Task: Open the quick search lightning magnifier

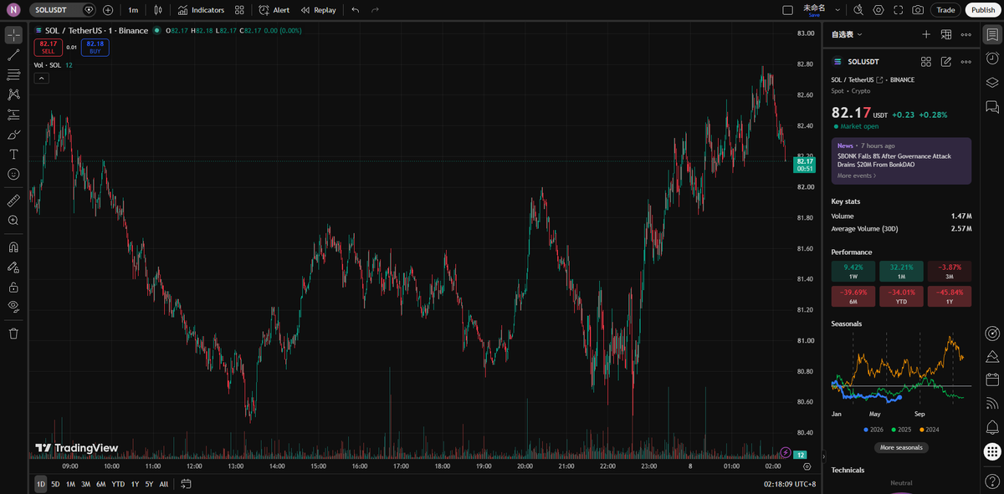Action: 858,10
